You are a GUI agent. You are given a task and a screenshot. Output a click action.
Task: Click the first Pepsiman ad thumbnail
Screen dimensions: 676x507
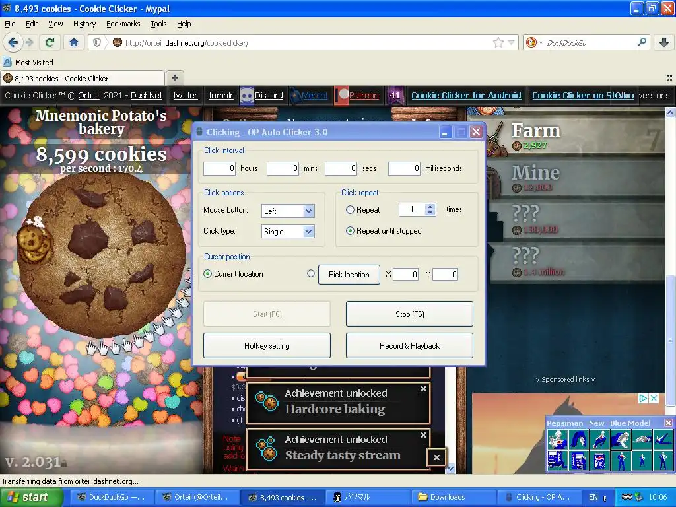[x=557, y=439]
